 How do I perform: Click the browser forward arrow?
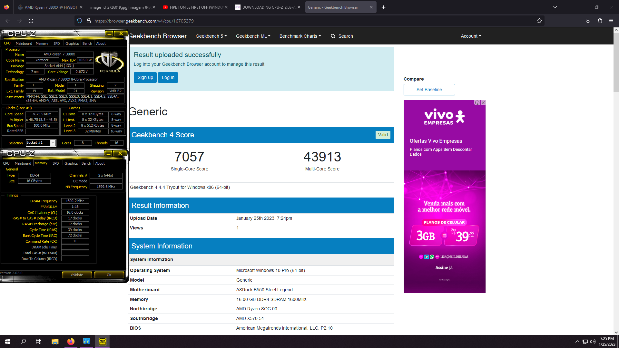(19, 21)
